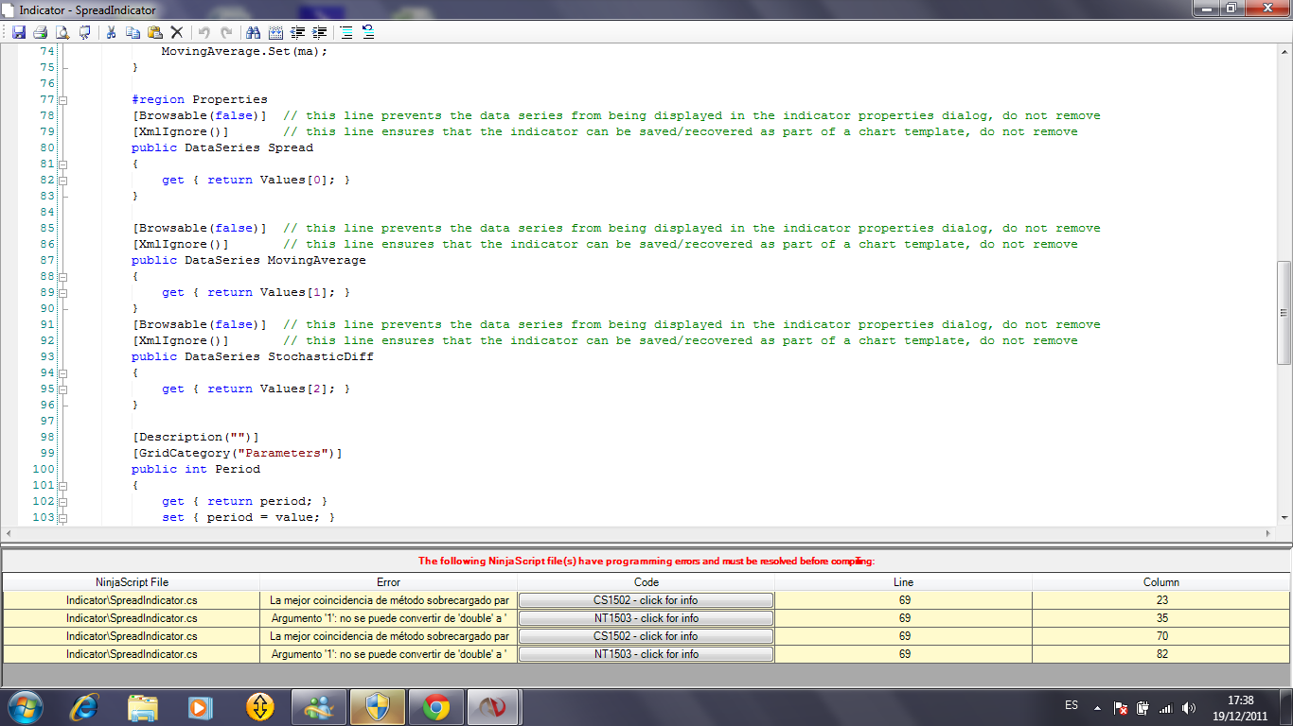Viewport: 1293px width, 726px height.
Task: Click the orange up-down arrows taskbar icon
Action: tap(259, 706)
